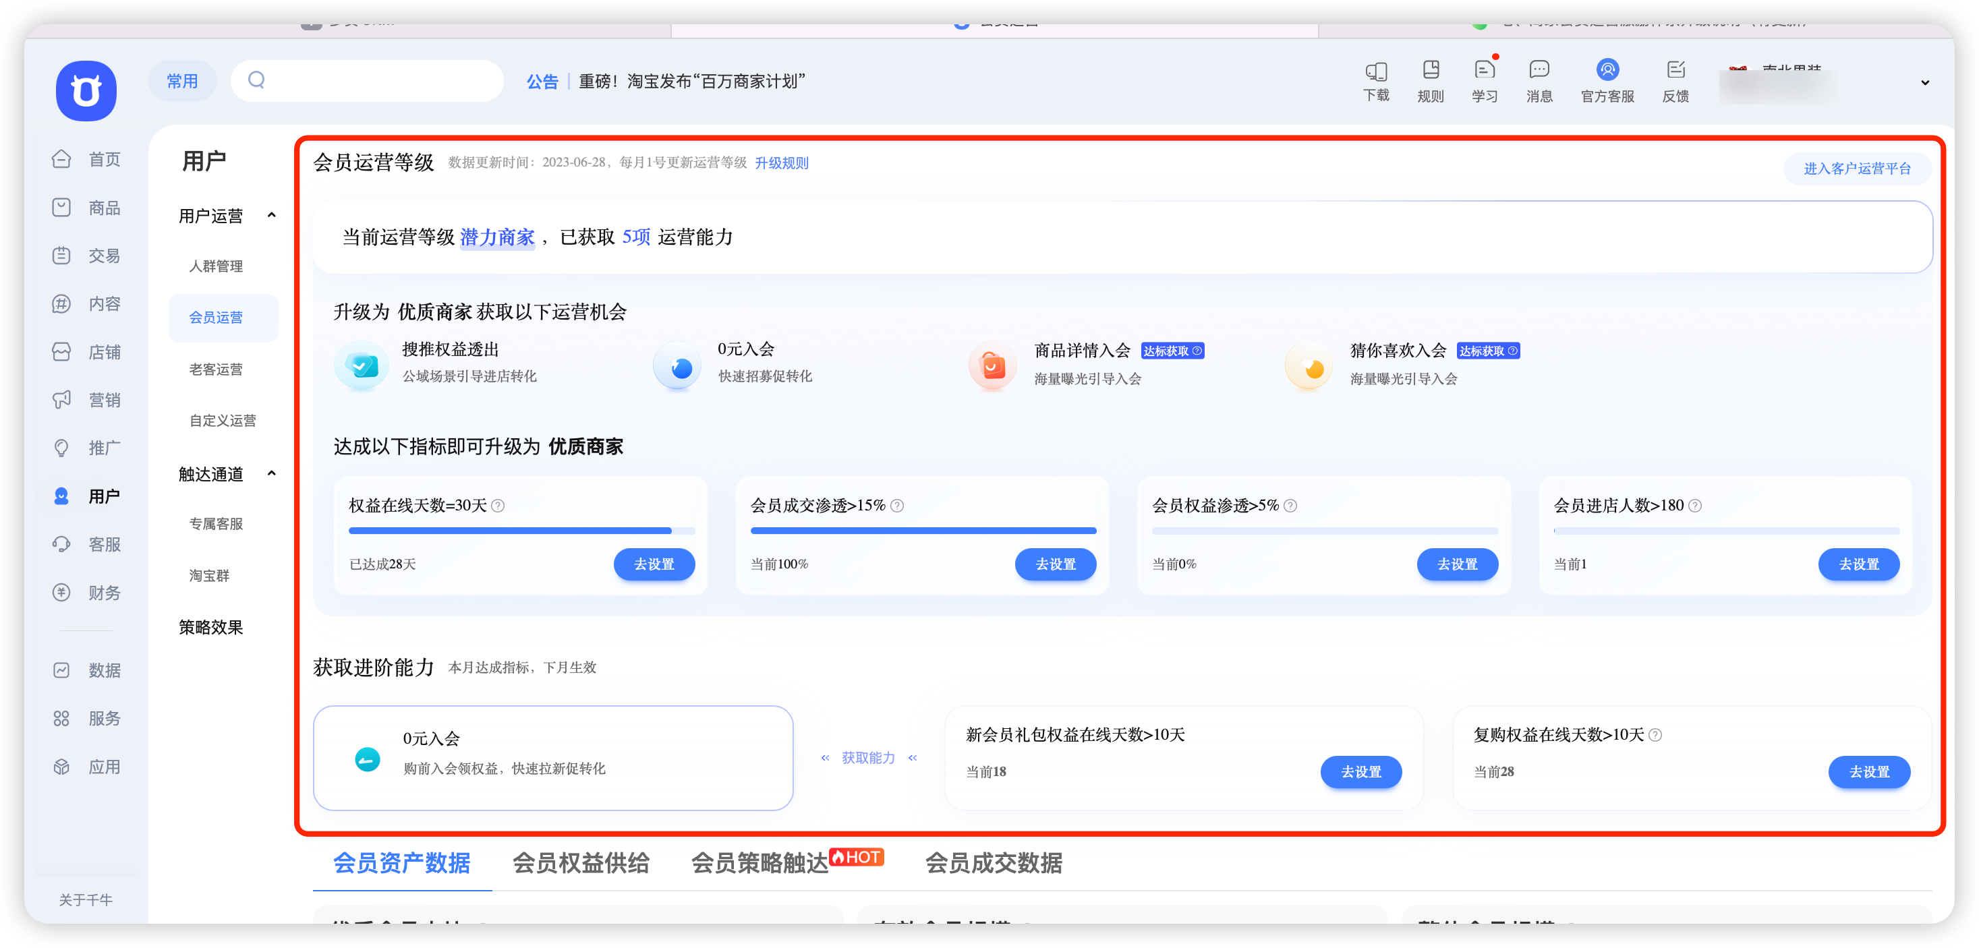Switch to 会员资产数据 tab
Image resolution: width=1979 pixels, height=948 pixels.
[x=402, y=863]
